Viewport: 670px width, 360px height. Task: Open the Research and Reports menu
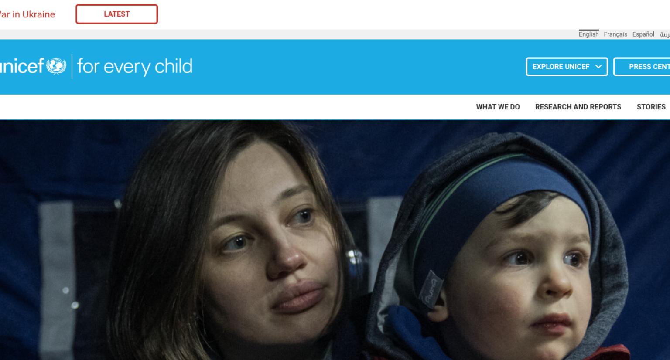[578, 107]
